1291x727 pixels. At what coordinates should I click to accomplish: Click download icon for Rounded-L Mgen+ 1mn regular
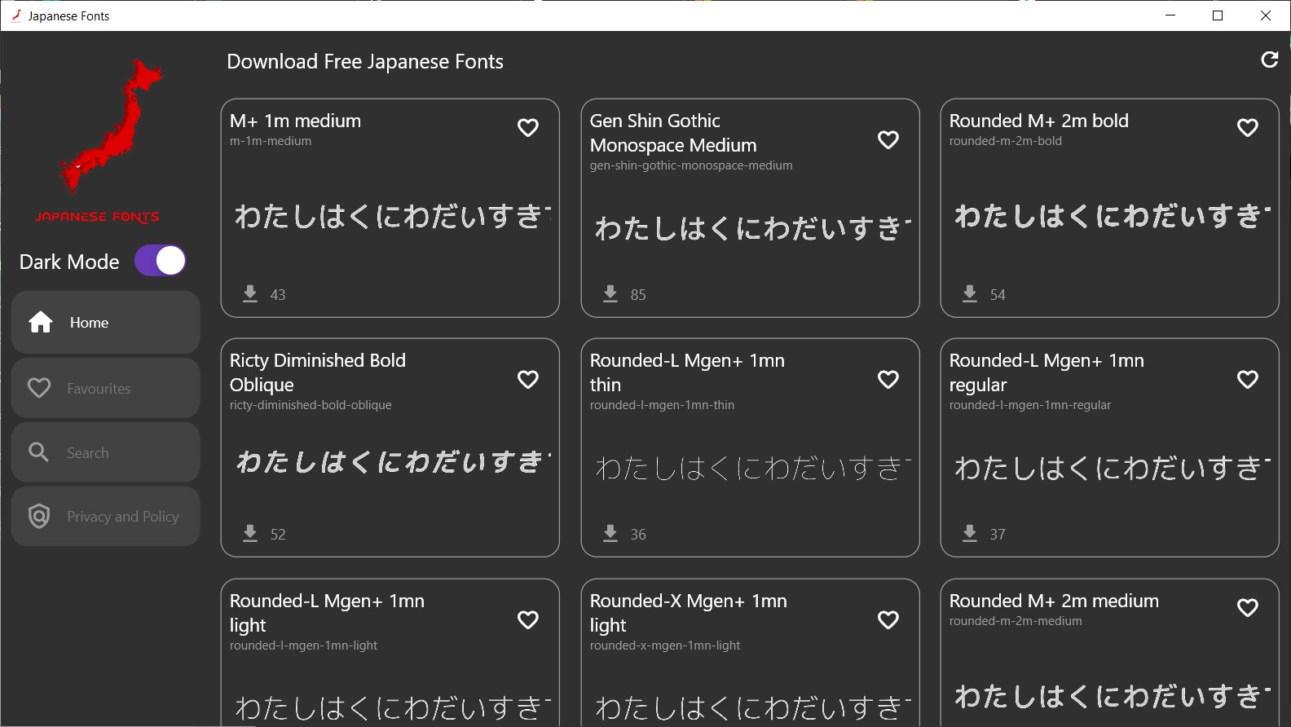coord(970,533)
